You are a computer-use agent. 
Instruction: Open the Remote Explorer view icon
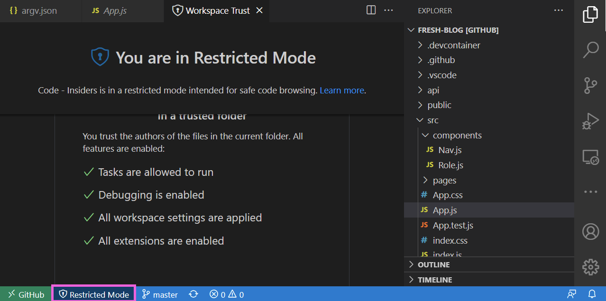tap(590, 156)
